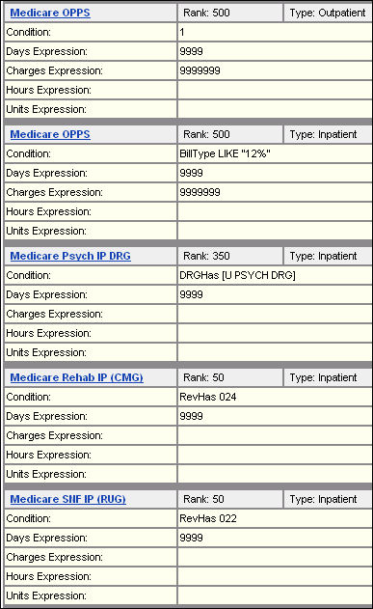Click Rank: 50 cell of Medicare Rehab IP
The image size is (373, 609).
pyautogui.click(x=230, y=377)
